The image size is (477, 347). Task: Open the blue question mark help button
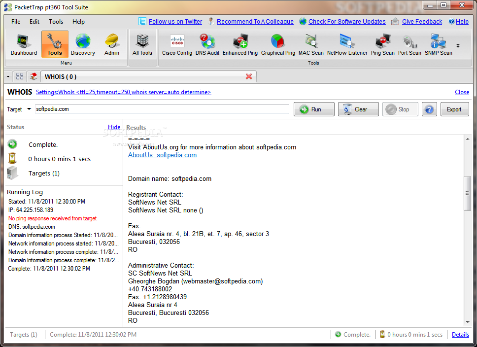tap(429, 109)
